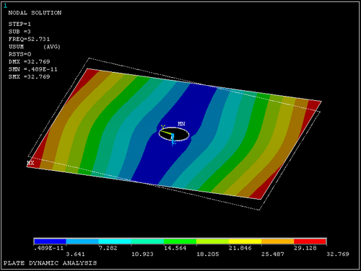Click the FREQ=52.731 readout
The width and height of the screenshot is (361, 271).
(29, 39)
